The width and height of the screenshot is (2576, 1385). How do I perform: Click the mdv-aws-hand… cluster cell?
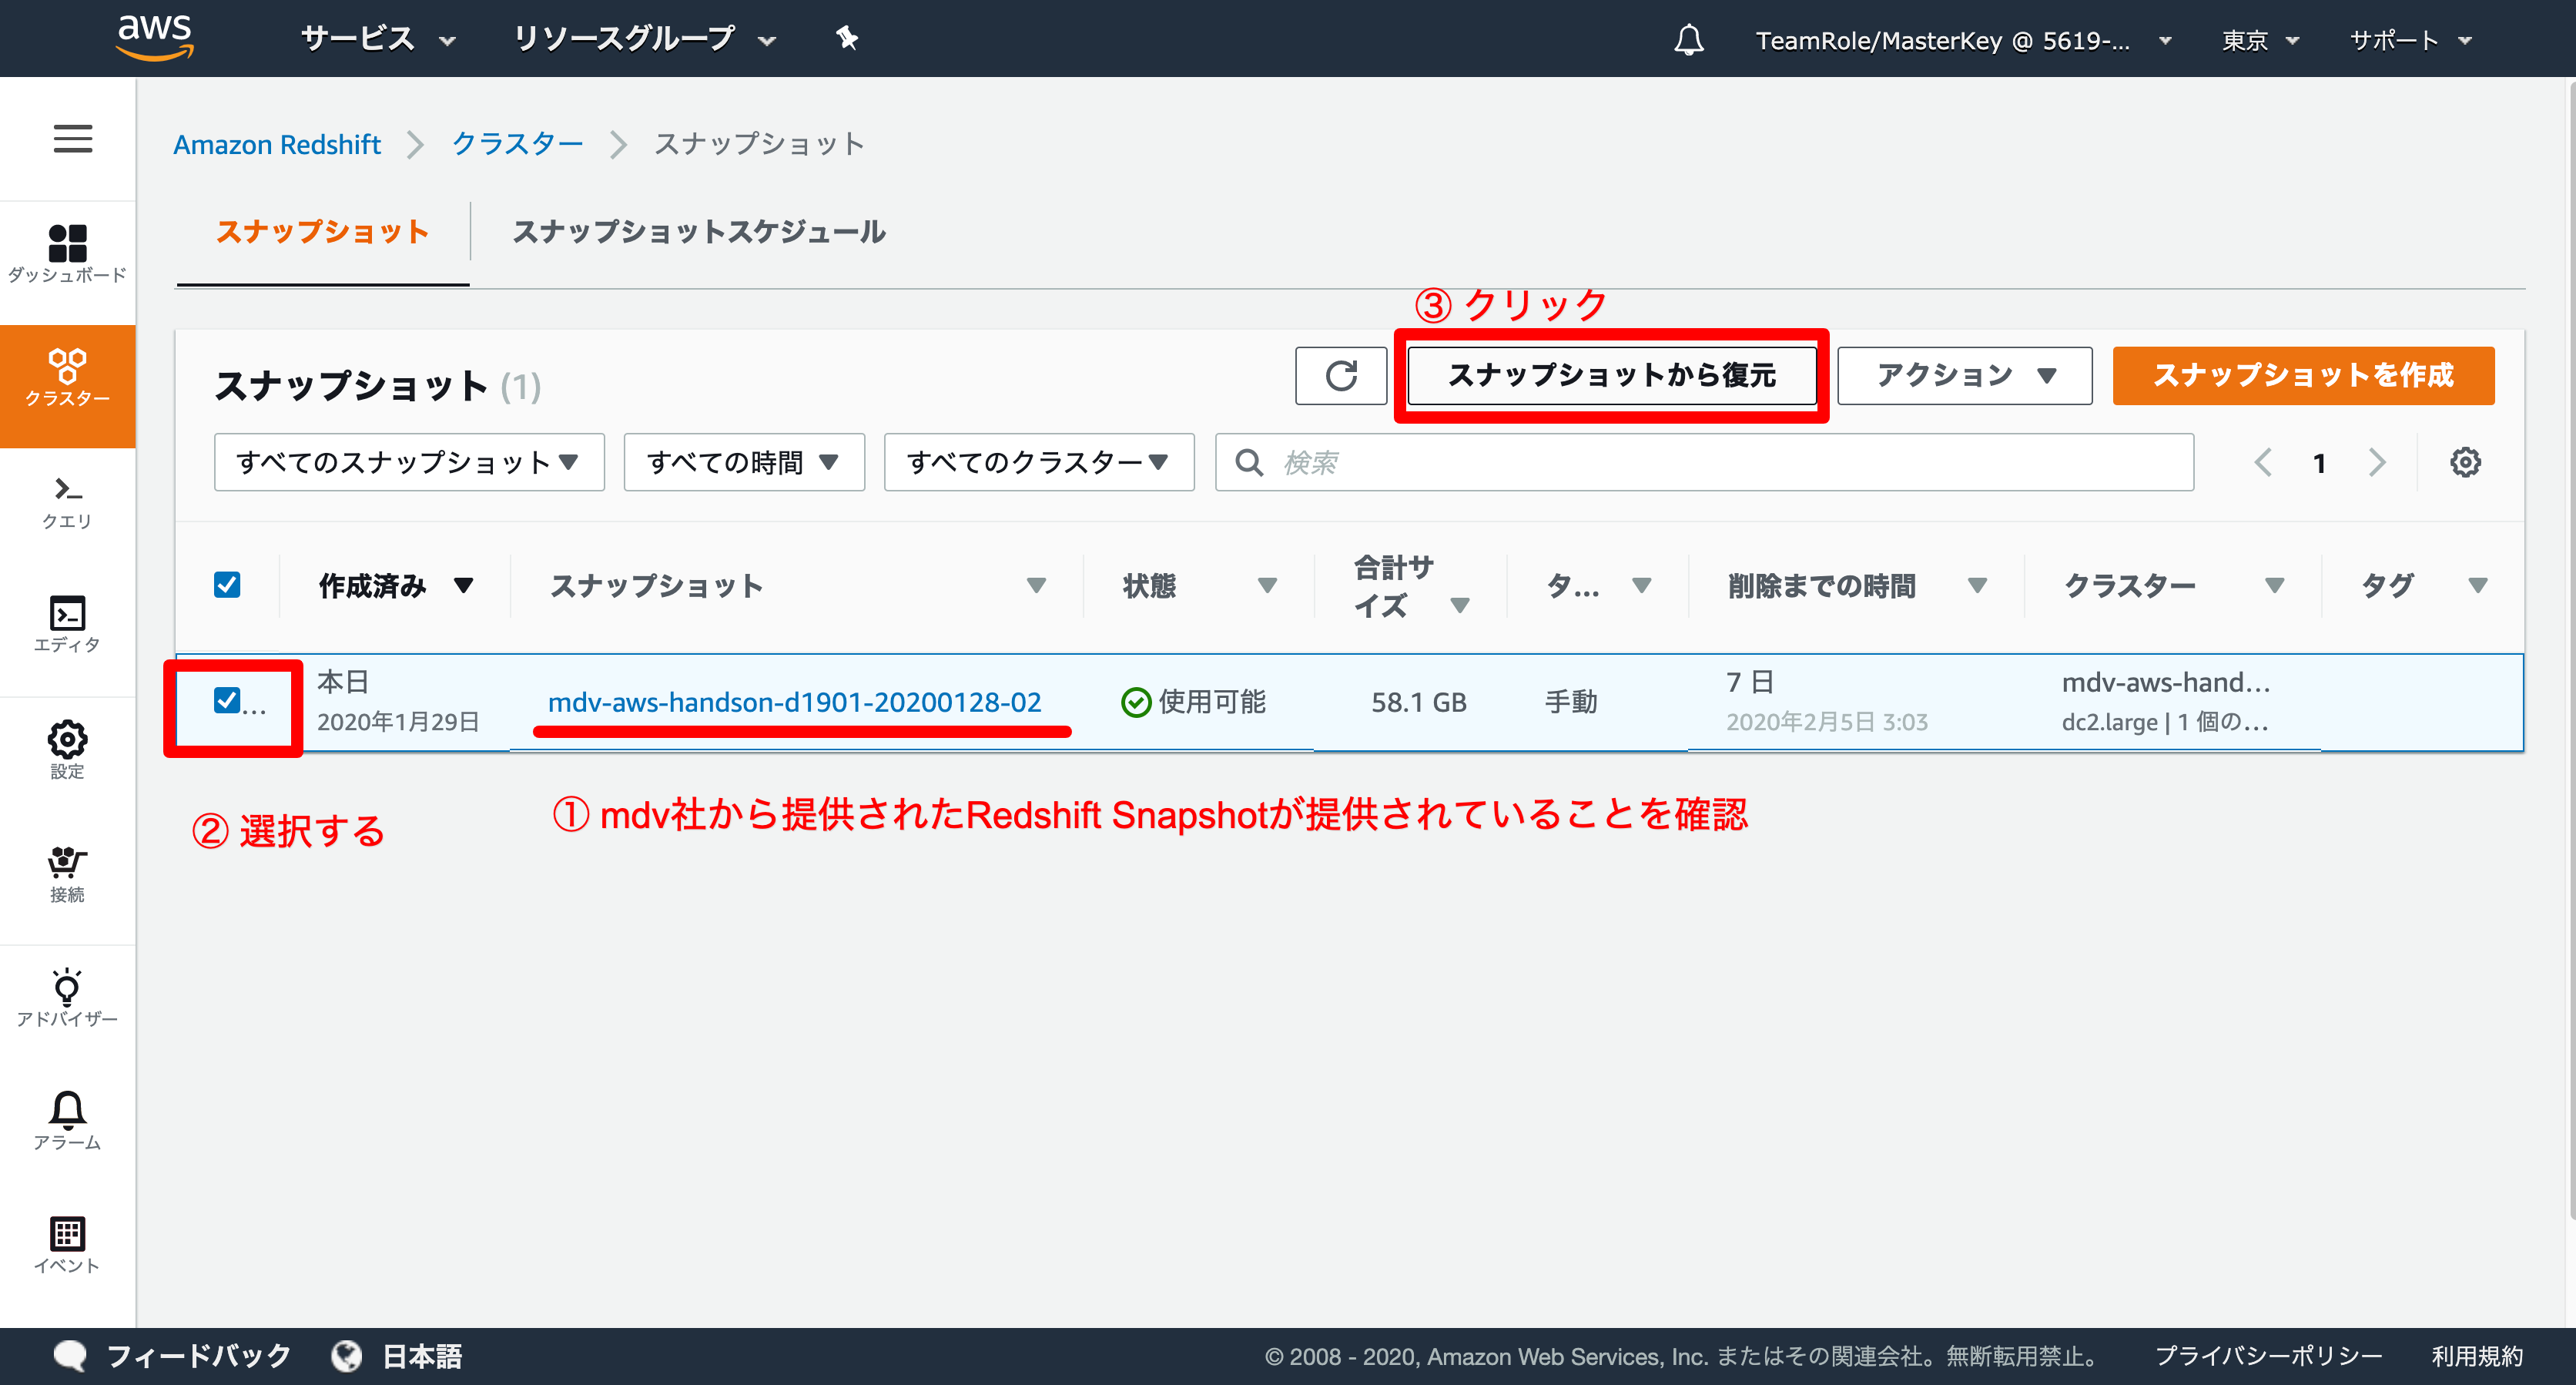(x=2165, y=683)
